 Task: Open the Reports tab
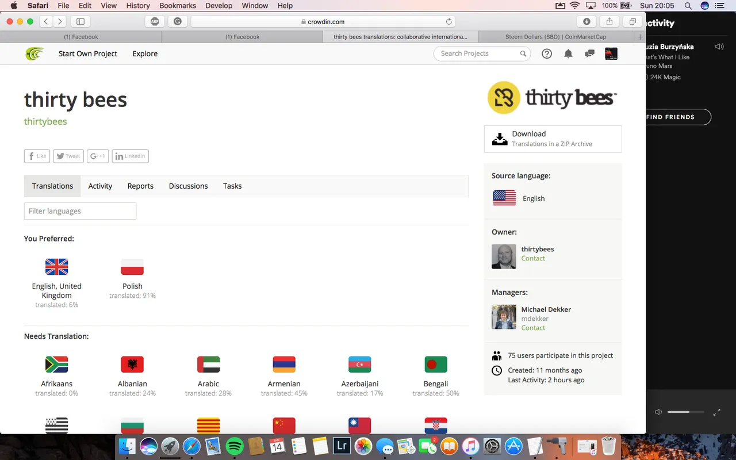[140, 186]
